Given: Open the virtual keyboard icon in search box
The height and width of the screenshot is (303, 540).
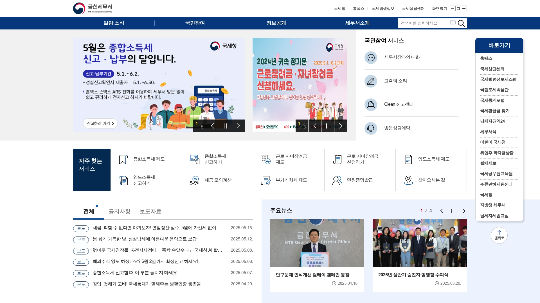Looking at the screenshot, I should pyautogui.click(x=453, y=22).
